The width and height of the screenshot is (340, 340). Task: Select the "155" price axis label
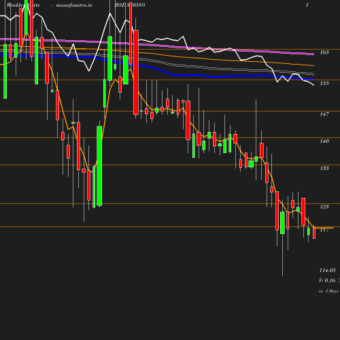pyautogui.click(x=324, y=83)
